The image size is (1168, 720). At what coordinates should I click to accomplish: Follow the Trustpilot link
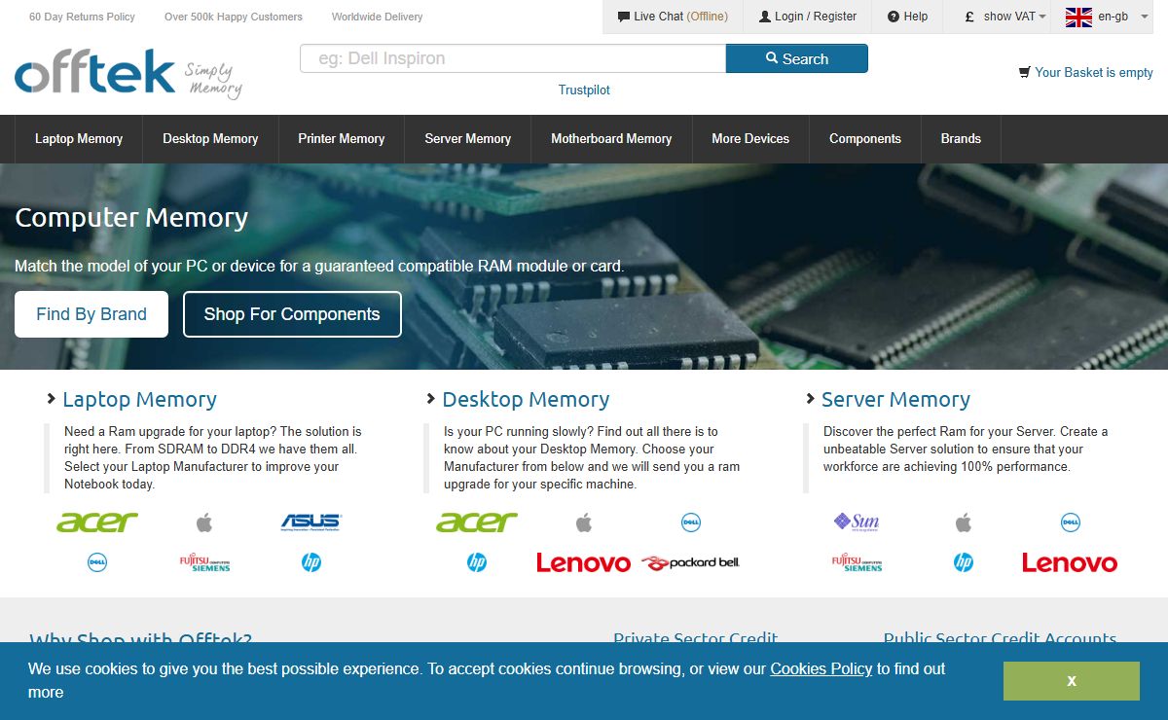[584, 90]
